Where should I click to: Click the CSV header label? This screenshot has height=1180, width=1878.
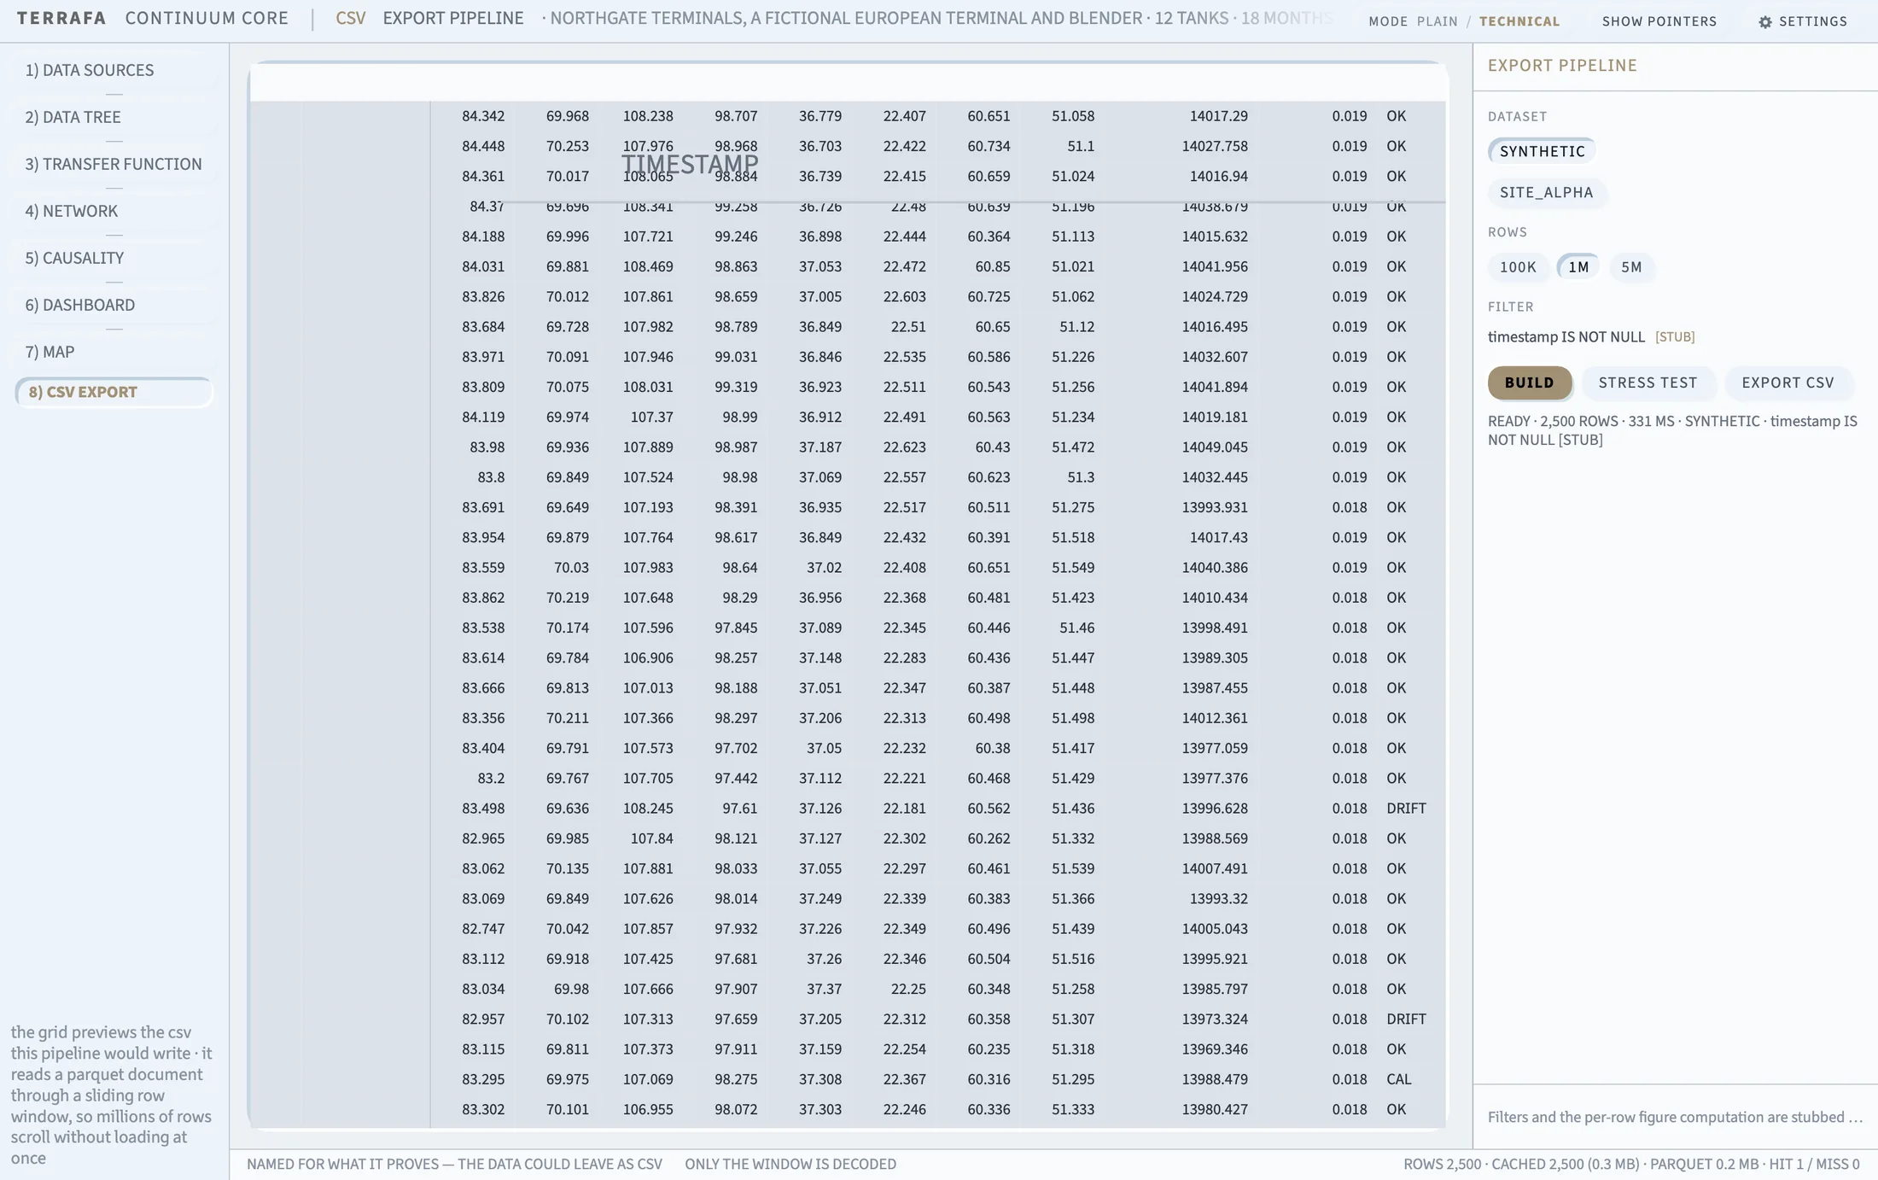351,18
